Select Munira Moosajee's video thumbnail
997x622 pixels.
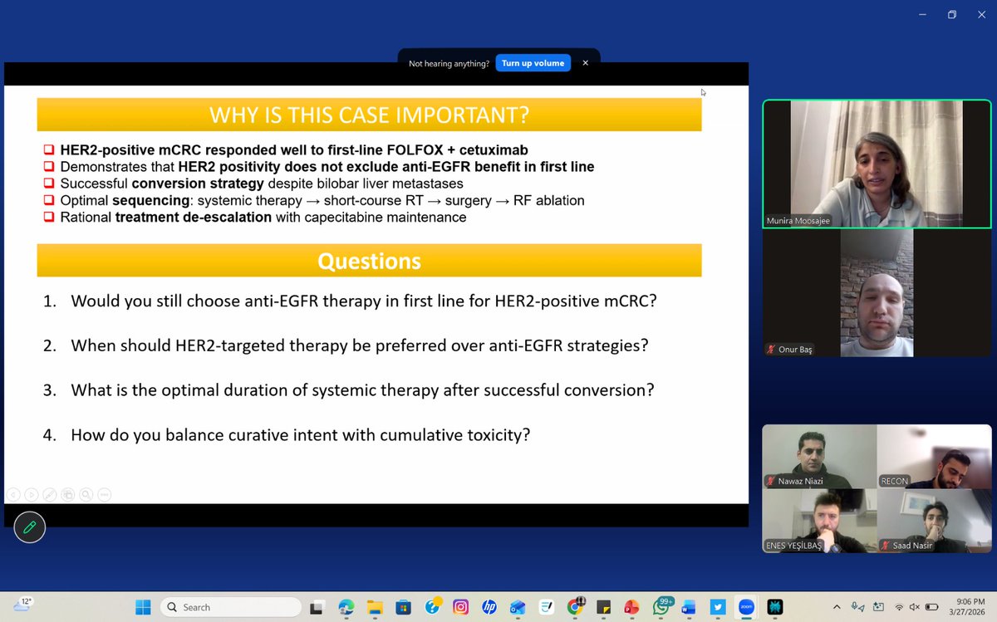click(876, 164)
